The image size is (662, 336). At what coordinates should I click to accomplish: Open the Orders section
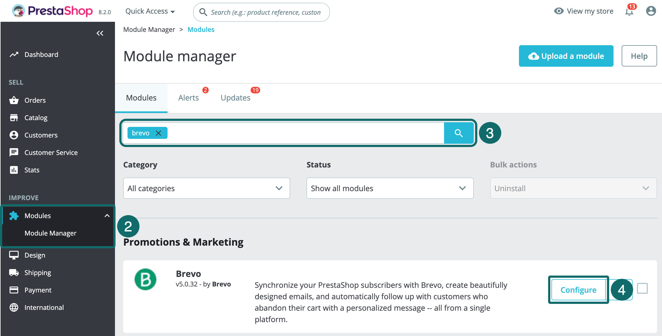pos(35,100)
